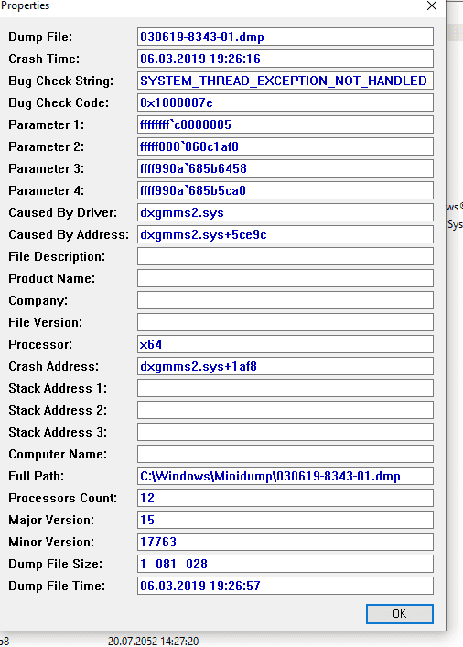463x647 pixels.
Task: Click the Parameter 4 field
Action: click(285, 190)
